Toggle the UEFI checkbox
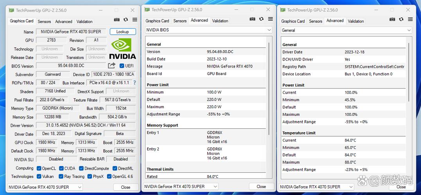The image size is (421, 195). (x=122, y=66)
